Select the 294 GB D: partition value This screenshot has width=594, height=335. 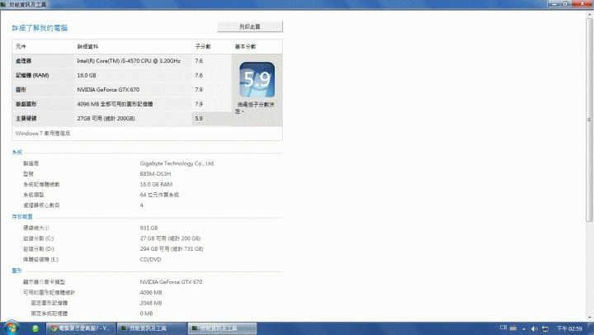(172, 249)
